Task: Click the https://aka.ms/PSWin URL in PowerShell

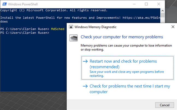Action: pos(141,18)
